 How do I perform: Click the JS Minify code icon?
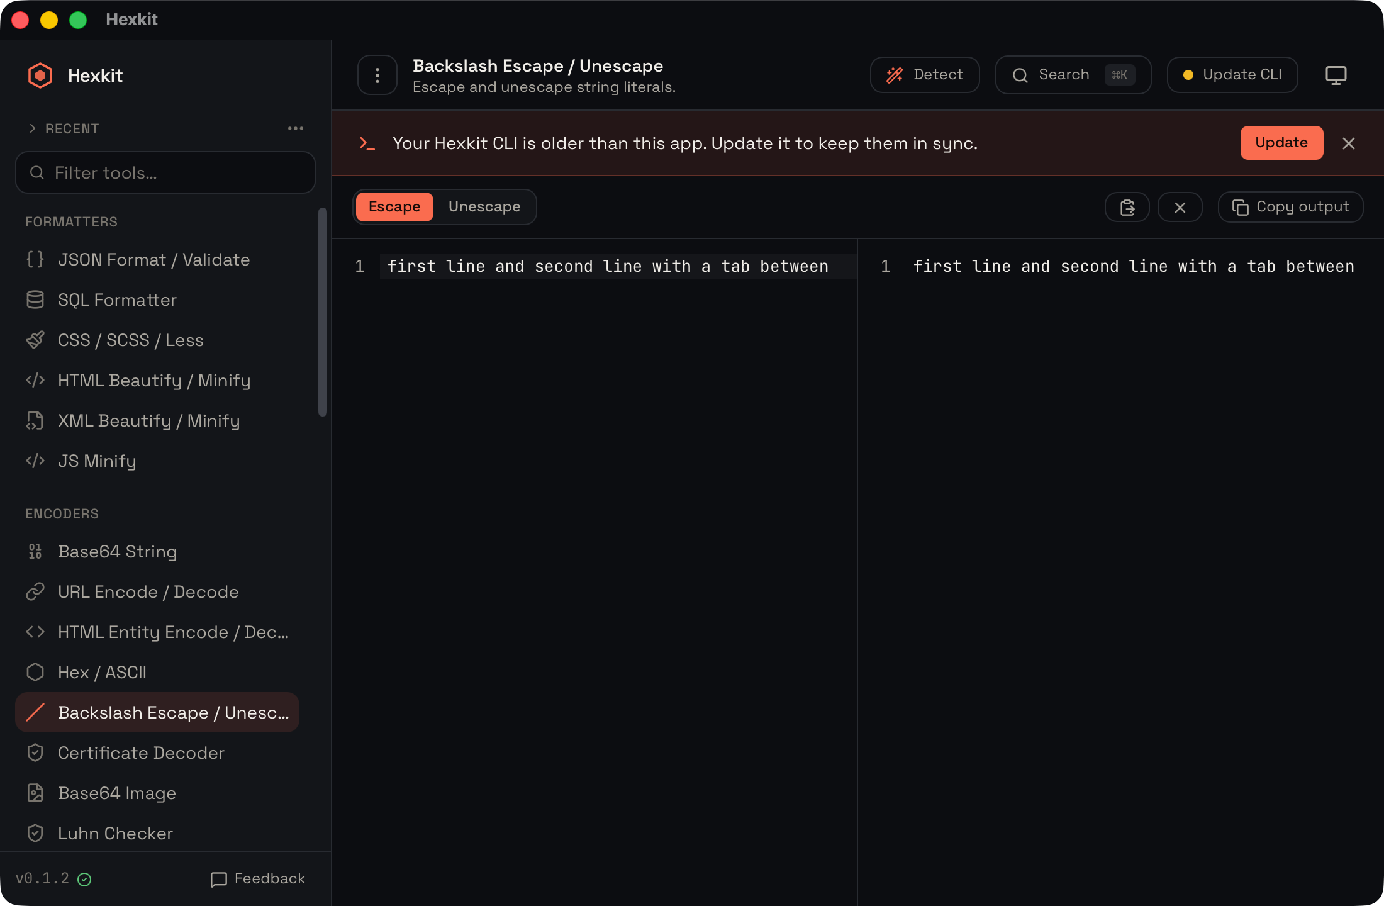[x=35, y=461]
